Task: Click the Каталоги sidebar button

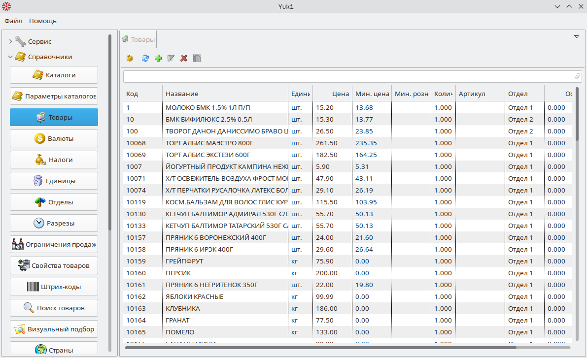Action: point(54,75)
